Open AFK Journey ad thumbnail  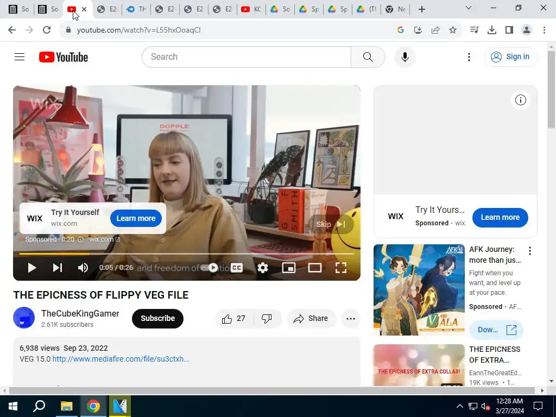point(419,290)
